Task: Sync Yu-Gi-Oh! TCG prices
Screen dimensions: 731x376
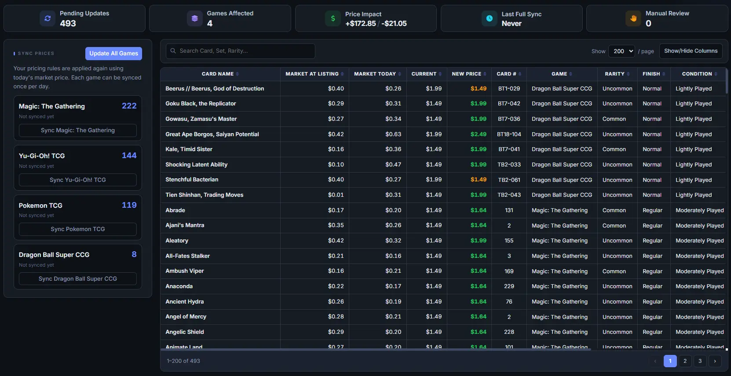Action: pos(78,180)
